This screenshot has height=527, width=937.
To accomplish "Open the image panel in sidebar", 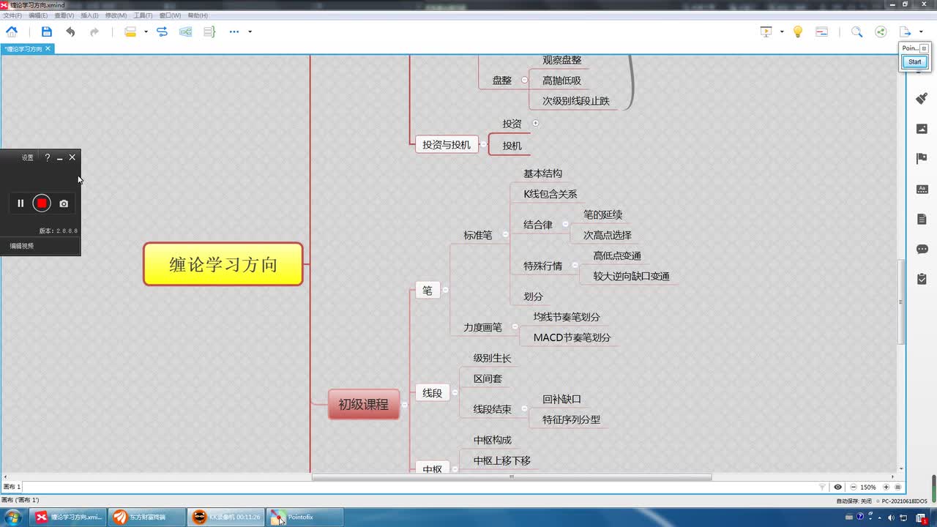I will [x=922, y=129].
